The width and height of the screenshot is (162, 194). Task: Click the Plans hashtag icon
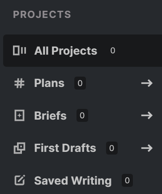(x=19, y=83)
